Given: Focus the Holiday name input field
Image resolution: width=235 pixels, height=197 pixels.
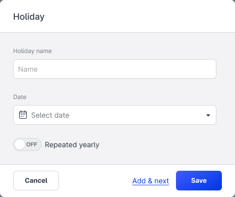Looking at the screenshot, I should [x=115, y=69].
